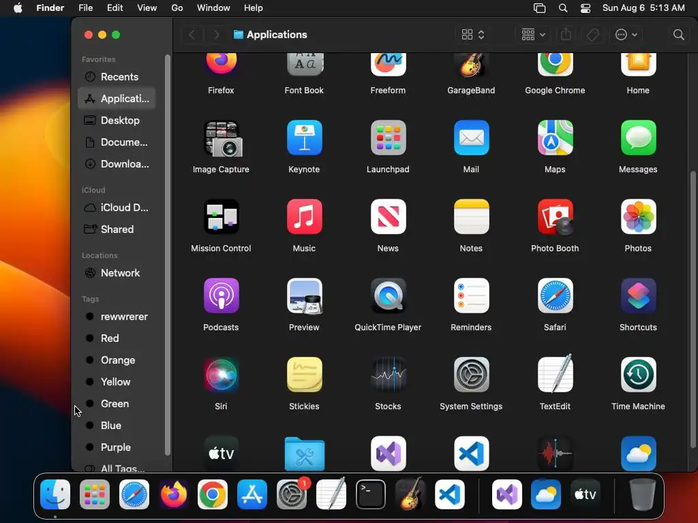Open the Window menu
Image resolution: width=698 pixels, height=523 pixels.
(213, 8)
